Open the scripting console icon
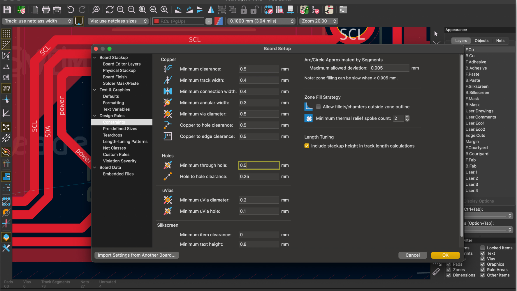The height and width of the screenshot is (291, 517). [343, 10]
